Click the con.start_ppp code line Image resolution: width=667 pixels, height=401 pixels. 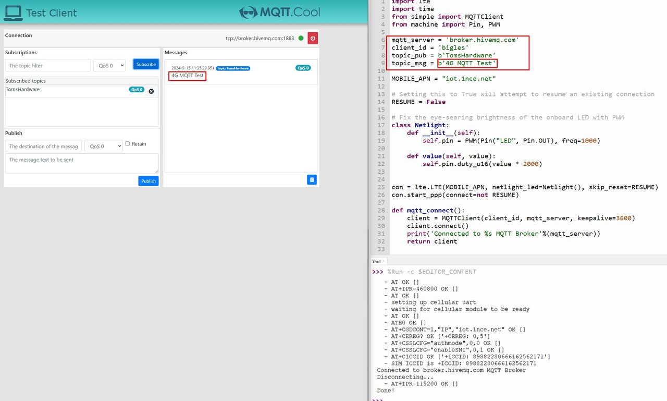click(455, 195)
